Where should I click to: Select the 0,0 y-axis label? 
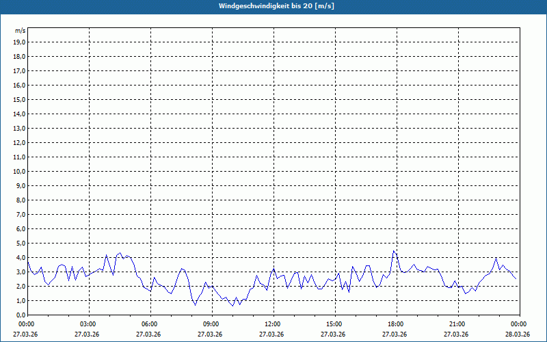pyautogui.click(x=21, y=315)
